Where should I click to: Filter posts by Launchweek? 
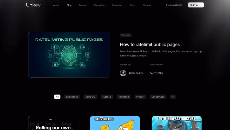pos(158,97)
